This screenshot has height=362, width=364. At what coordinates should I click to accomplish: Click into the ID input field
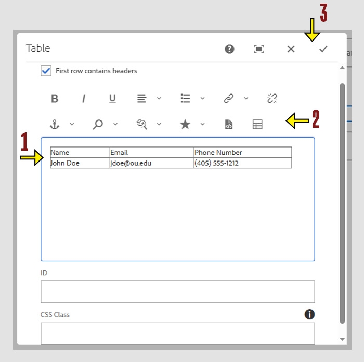coord(178,292)
